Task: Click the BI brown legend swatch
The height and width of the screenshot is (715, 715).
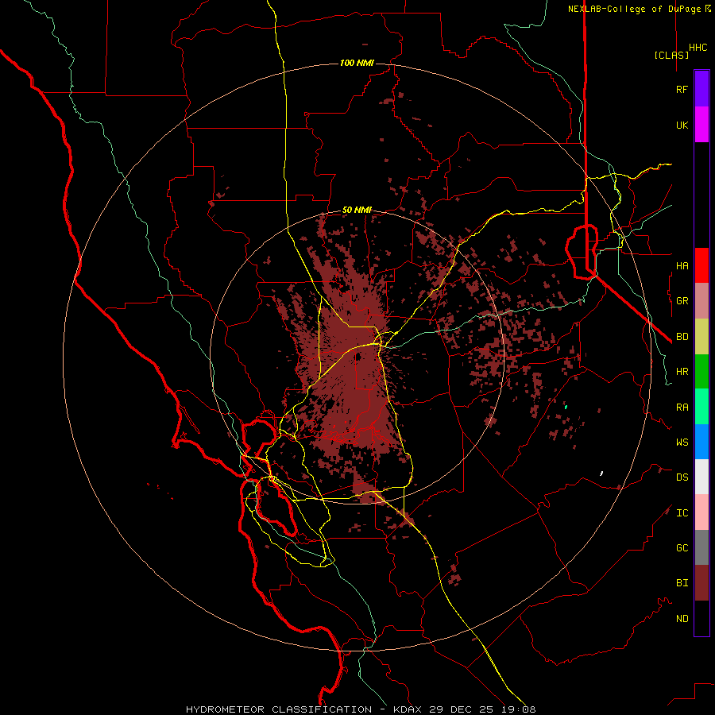Action: (701, 583)
